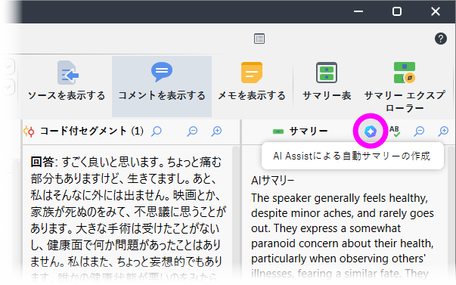Toggle ソースを表示する option
Image resolution: width=456 pixels, height=285 pixels.
click(x=67, y=81)
